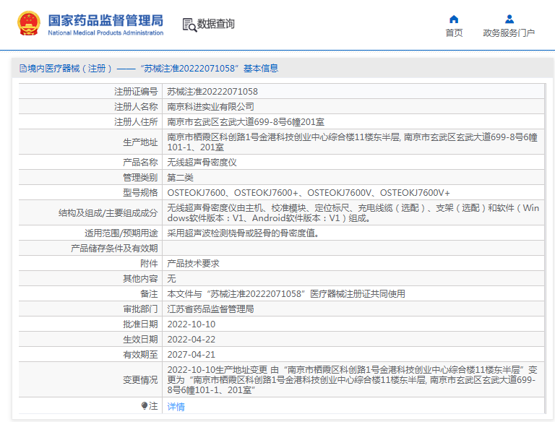
Task: Click the 结构及组成 composition description
Action: pyautogui.click(x=353, y=212)
